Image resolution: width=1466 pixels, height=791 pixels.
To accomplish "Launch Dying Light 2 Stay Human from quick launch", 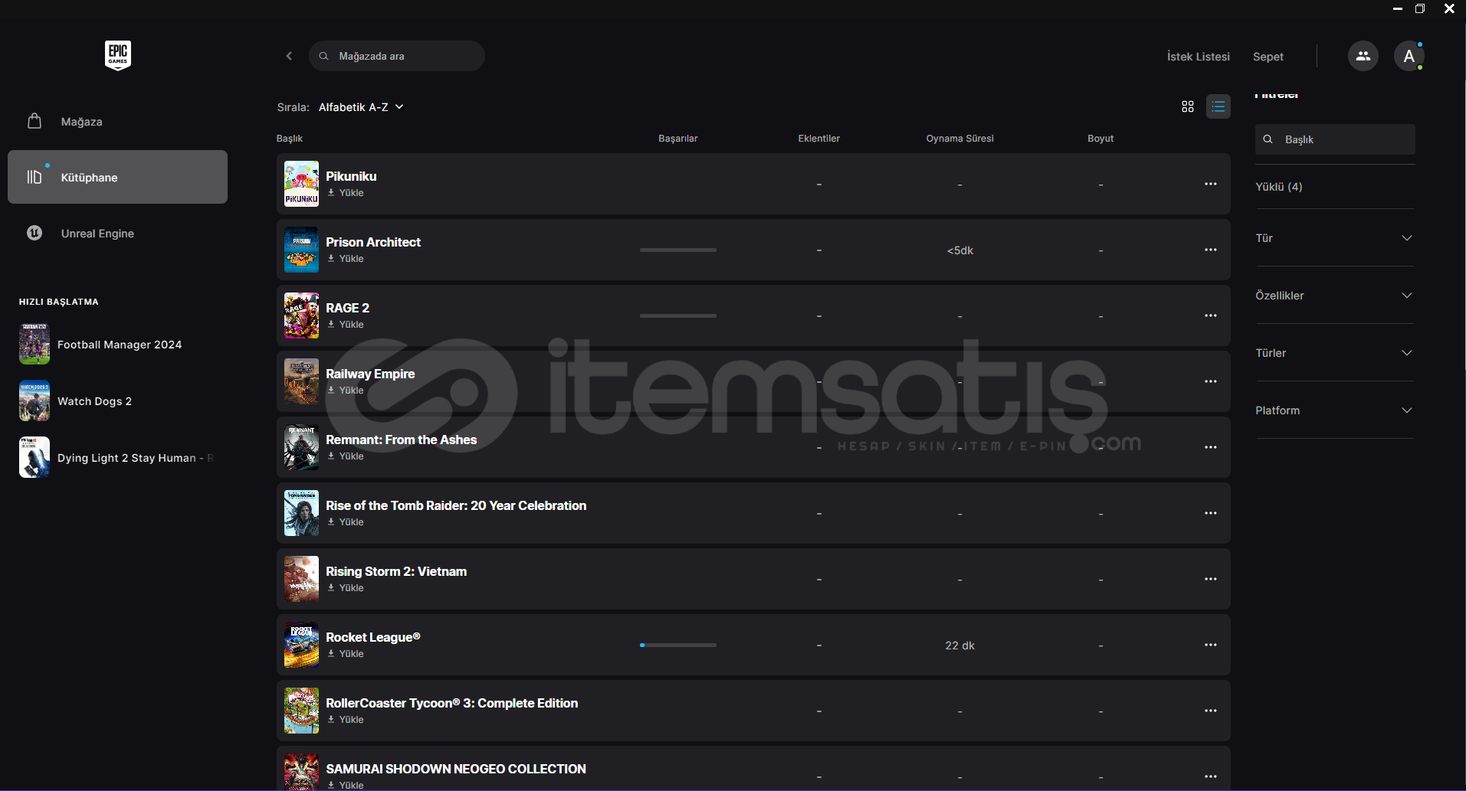I will [x=117, y=458].
